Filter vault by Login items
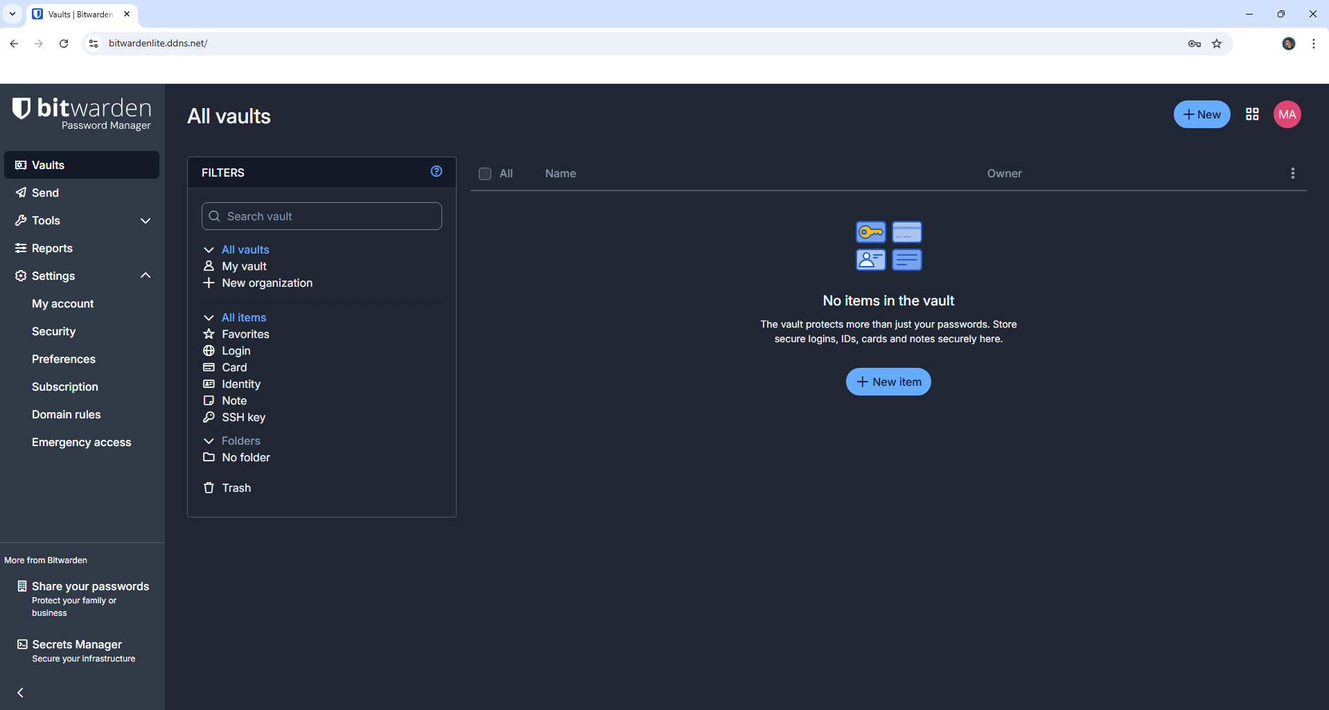This screenshot has width=1329, height=710. coord(236,350)
